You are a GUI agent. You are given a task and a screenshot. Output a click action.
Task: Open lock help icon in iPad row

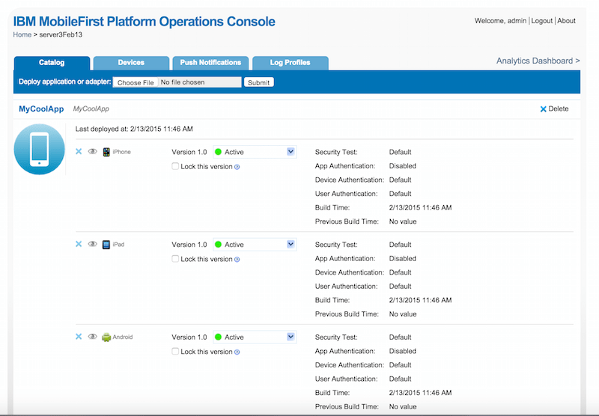pos(237,260)
